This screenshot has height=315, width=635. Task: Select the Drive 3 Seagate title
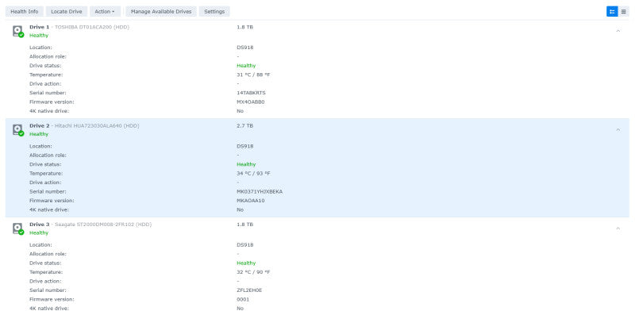click(x=90, y=225)
